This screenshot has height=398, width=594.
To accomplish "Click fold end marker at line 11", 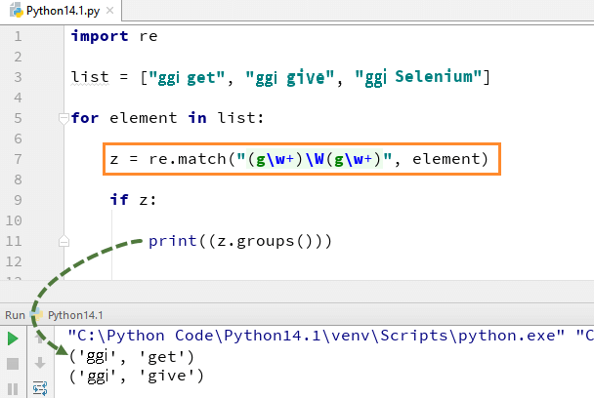I will point(64,240).
